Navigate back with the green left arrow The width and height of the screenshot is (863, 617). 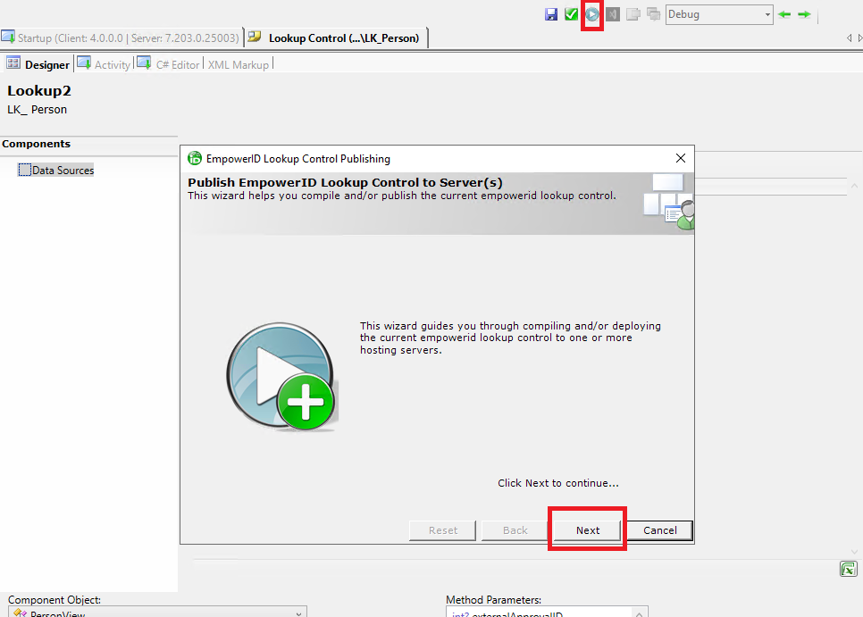tap(785, 14)
